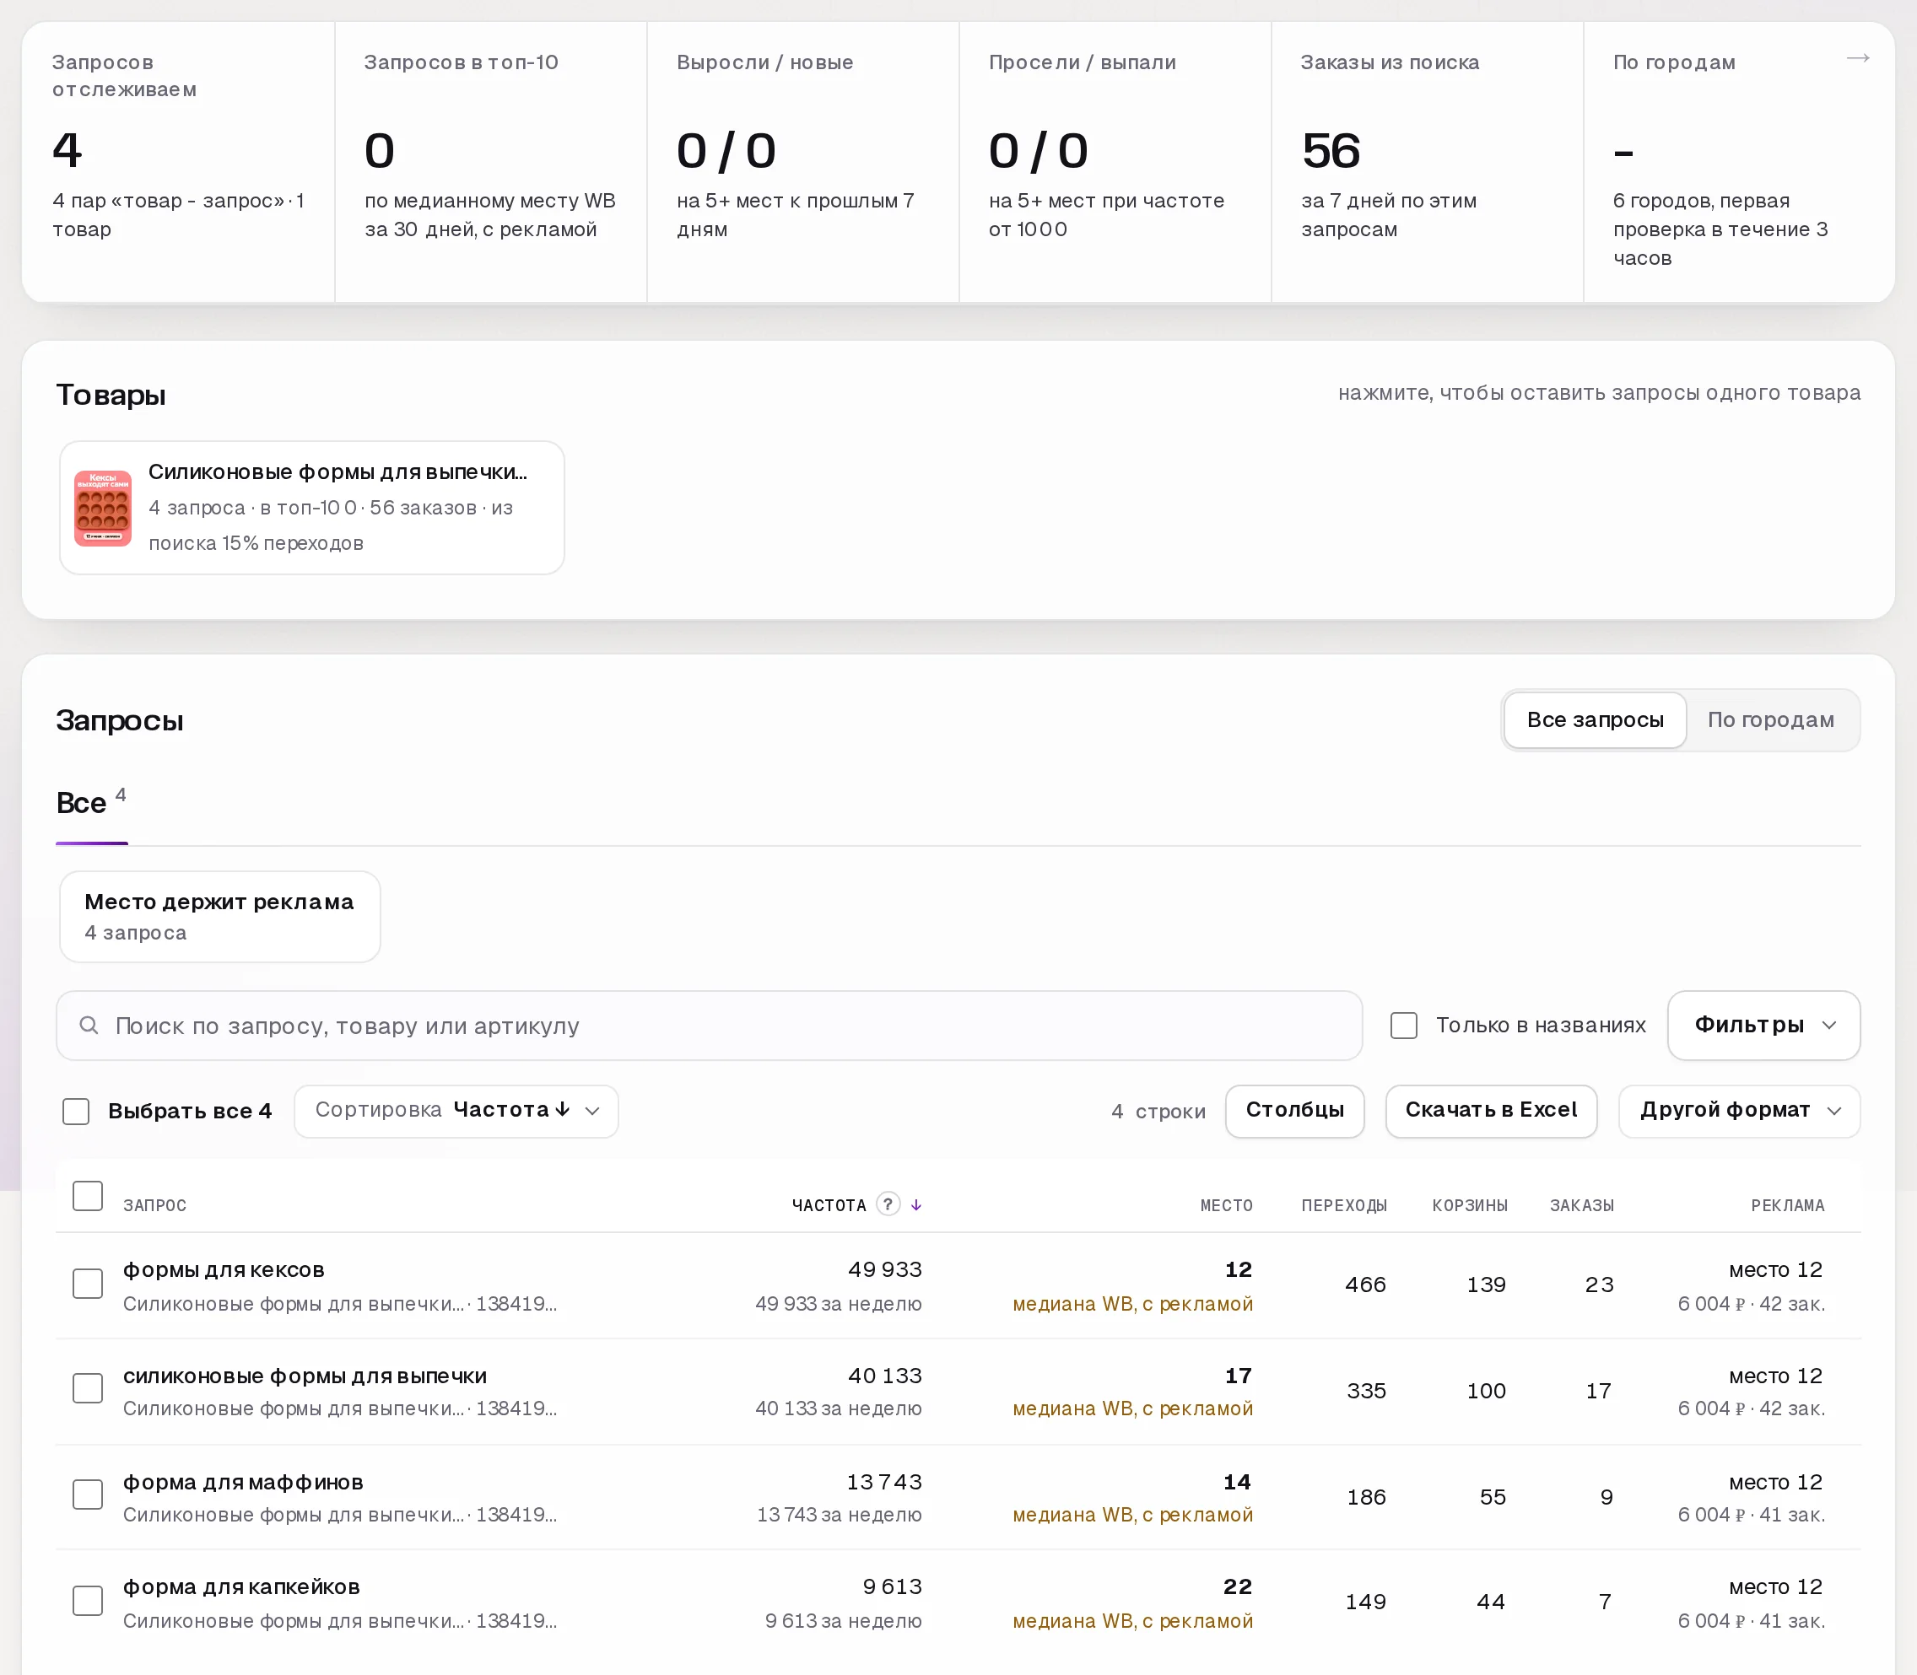Open the Все 4 tab
Screen dimensions: 1917x1675
coord(92,804)
